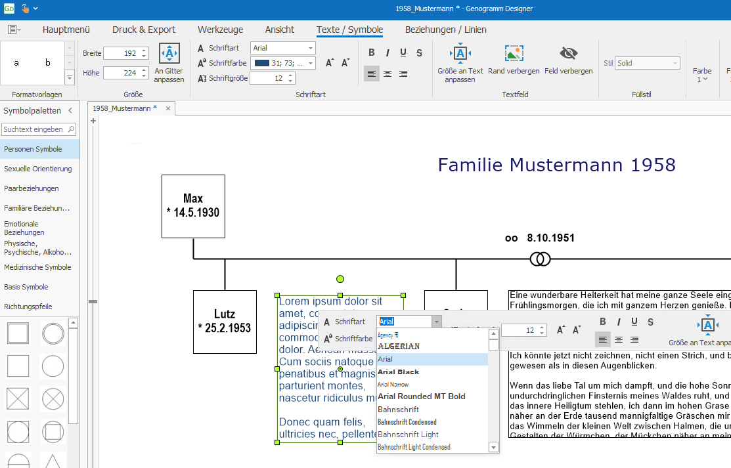Click the 'Rand verbergen' icon
Screen dimensions: 731x468
pos(514,54)
